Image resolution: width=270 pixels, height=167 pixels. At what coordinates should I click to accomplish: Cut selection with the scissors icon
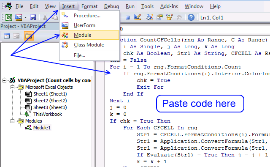pyautogui.click(x=45, y=17)
